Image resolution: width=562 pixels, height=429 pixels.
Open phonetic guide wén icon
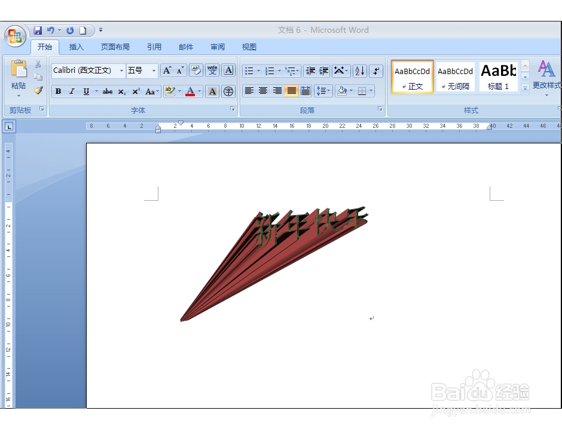212,70
